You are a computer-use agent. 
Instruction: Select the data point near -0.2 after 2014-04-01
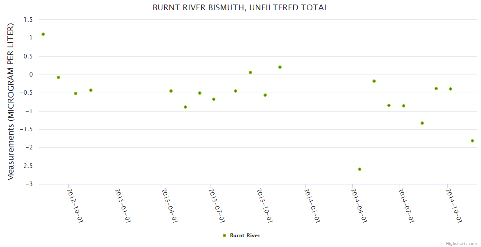pos(374,81)
